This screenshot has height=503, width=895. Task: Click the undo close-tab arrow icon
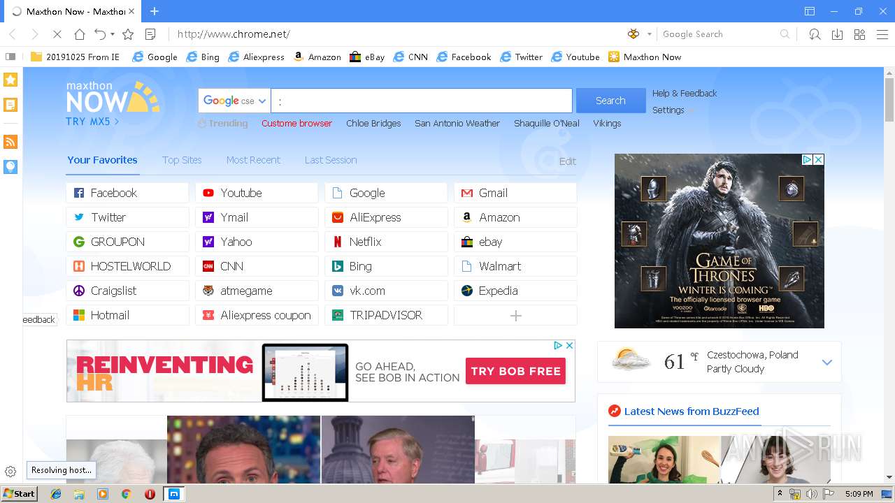click(100, 34)
